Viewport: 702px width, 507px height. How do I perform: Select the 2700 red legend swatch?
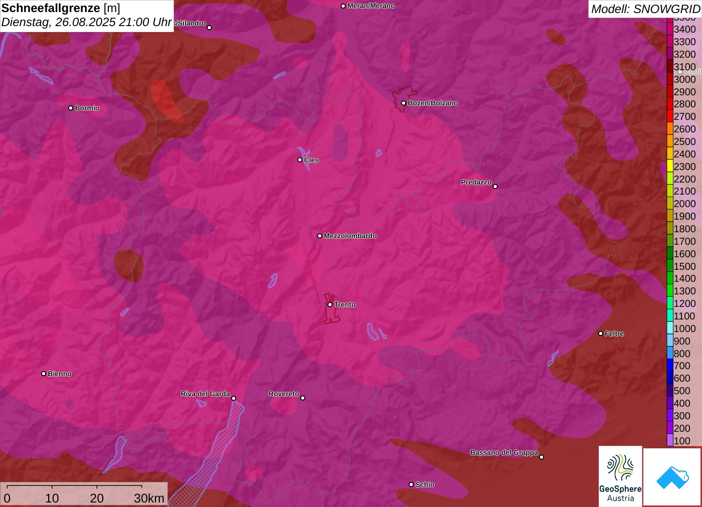pos(670,116)
